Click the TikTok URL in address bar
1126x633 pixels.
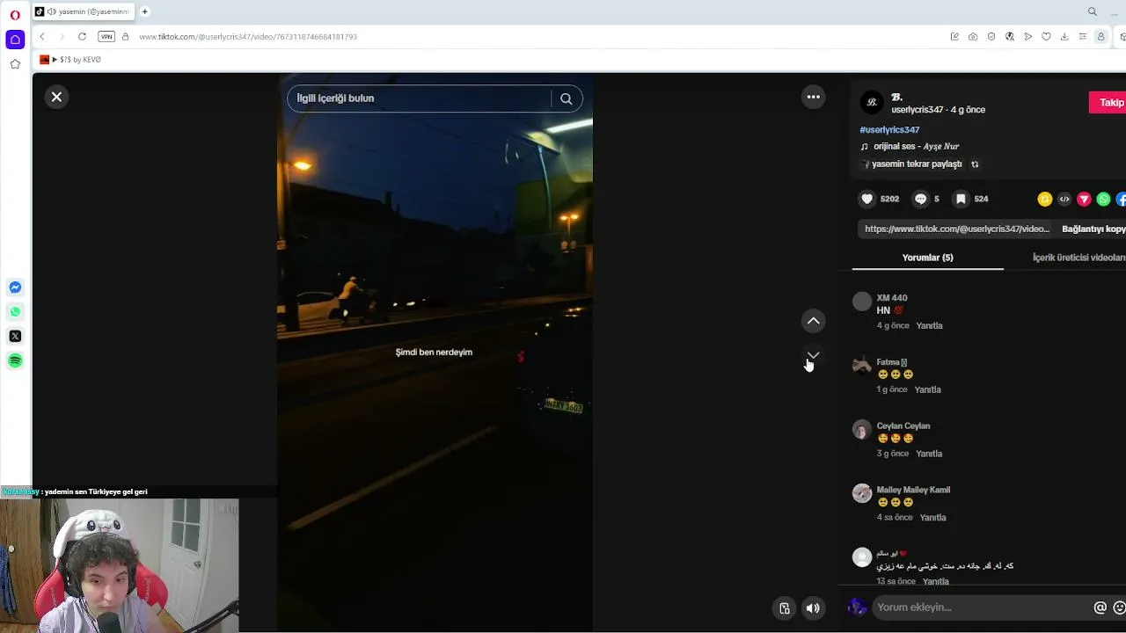[x=248, y=37]
